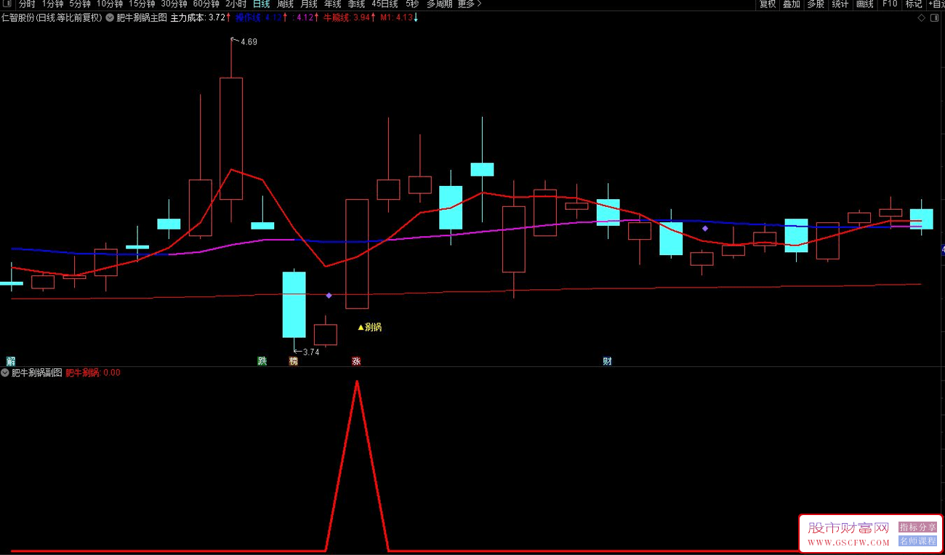
Task: Click the 肥牛剔锅主图 indicator name
Action: [142, 18]
